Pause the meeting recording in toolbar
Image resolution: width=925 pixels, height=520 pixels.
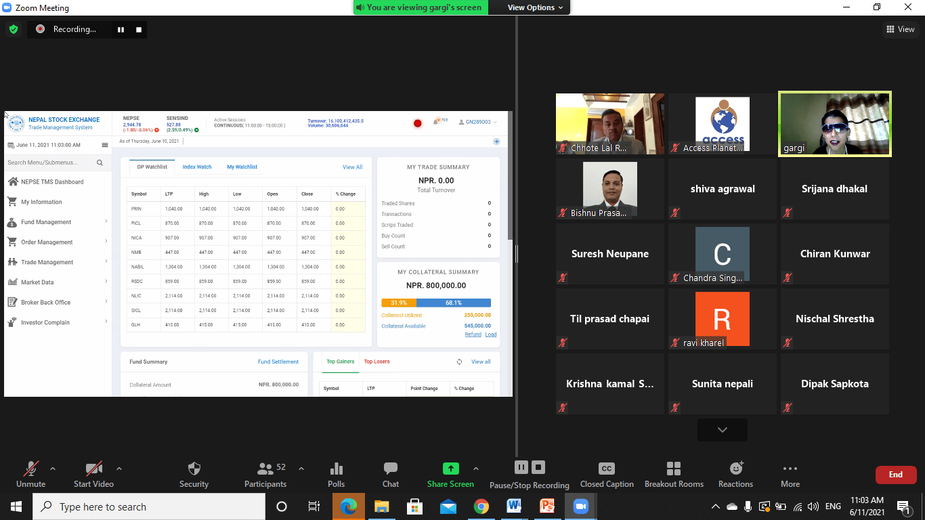click(x=521, y=467)
